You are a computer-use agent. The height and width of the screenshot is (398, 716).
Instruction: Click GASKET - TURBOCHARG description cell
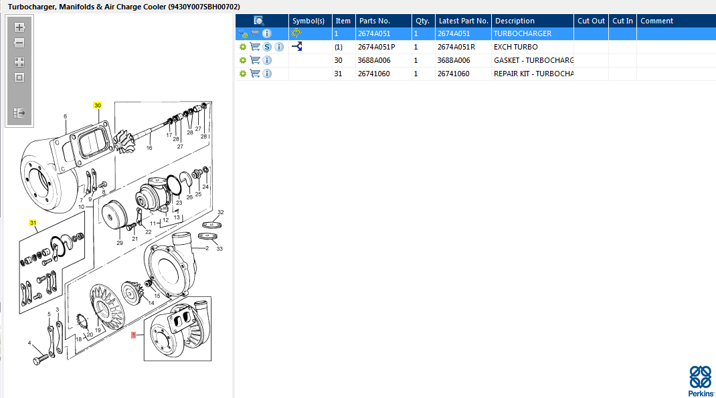(533, 60)
